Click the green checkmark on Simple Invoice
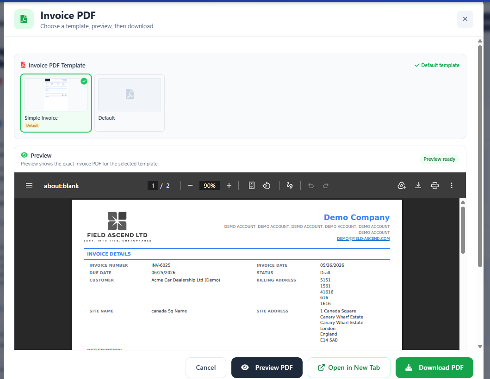The width and height of the screenshot is (490, 379). tap(84, 81)
